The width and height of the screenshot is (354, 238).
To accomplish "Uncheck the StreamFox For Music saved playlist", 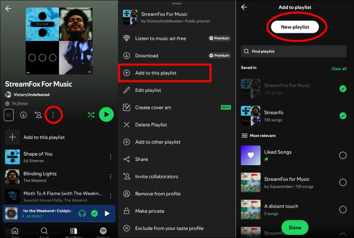I will click(x=343, y=89).
